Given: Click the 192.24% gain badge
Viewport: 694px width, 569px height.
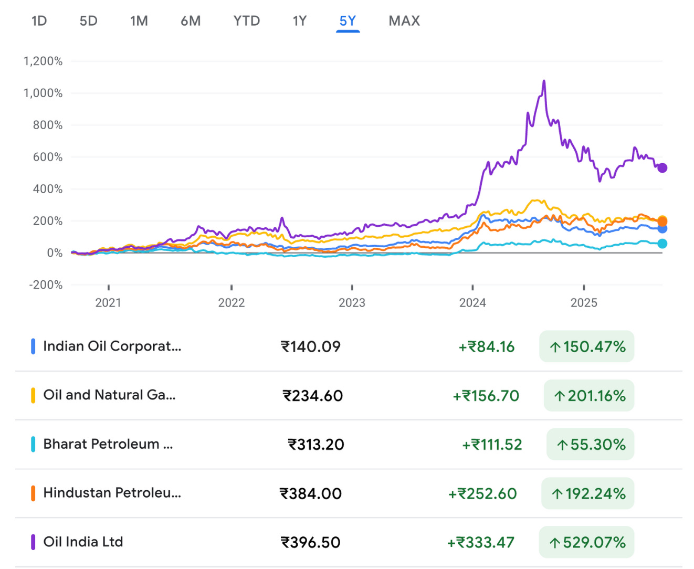Looking at the screenshot, I should coord(588,493).
